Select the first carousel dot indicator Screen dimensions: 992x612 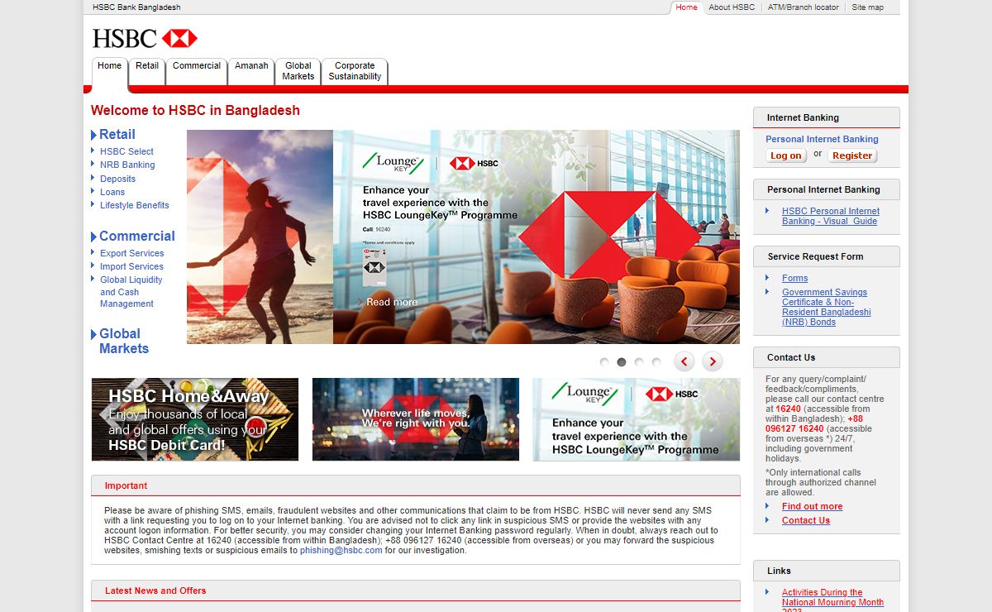coord(604,362)
